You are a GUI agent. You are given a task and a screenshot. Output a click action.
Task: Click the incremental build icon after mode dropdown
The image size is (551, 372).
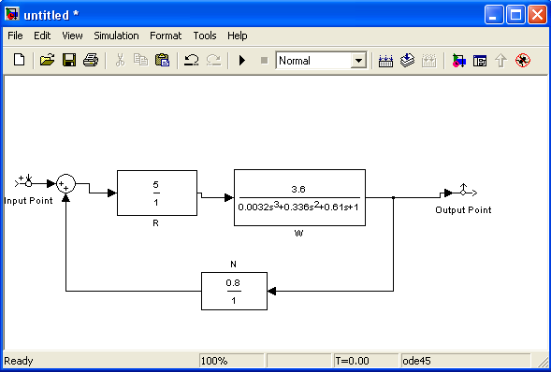tap(385, 61)
